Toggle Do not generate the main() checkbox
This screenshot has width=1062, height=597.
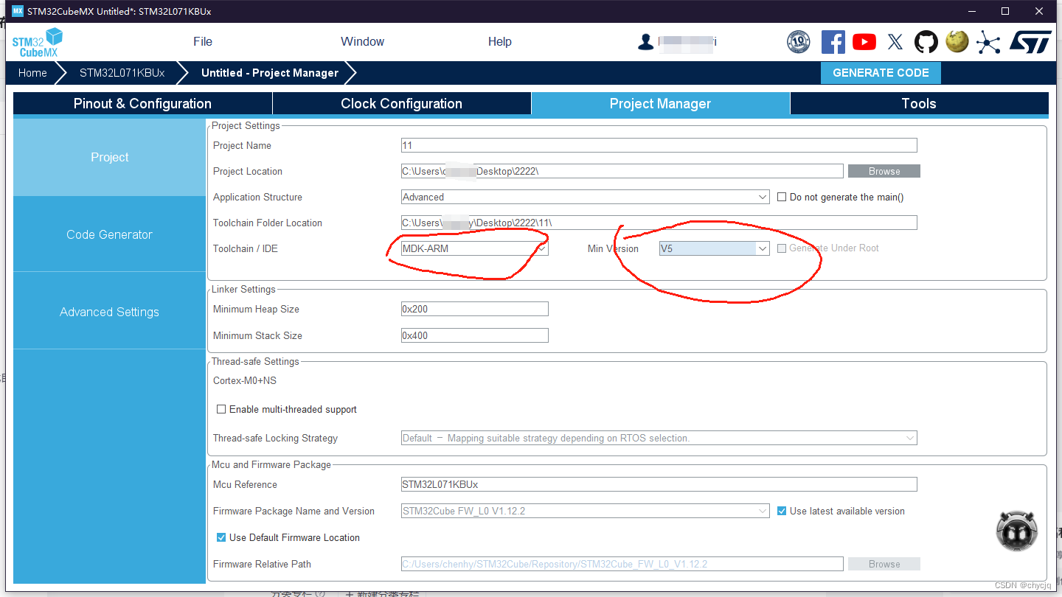[x=782, y=197]
